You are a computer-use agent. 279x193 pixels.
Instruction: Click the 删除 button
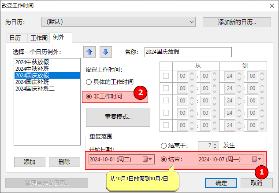64,162
